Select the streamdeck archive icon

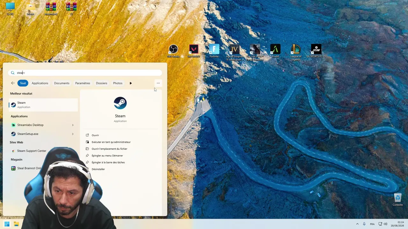point(51,9)
